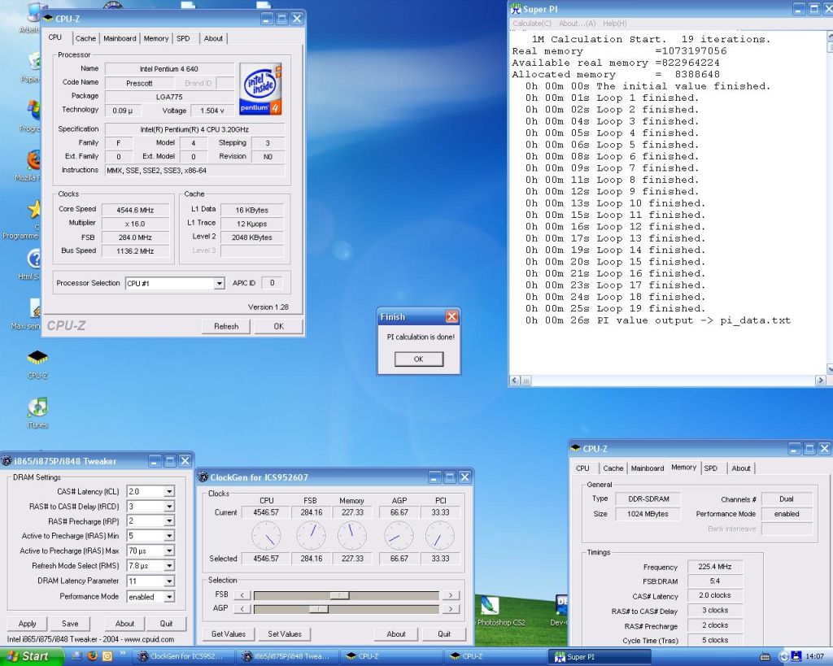Click Quit button in ClockGen
Viewport: 833px width, 666px height.
[444, 633]
